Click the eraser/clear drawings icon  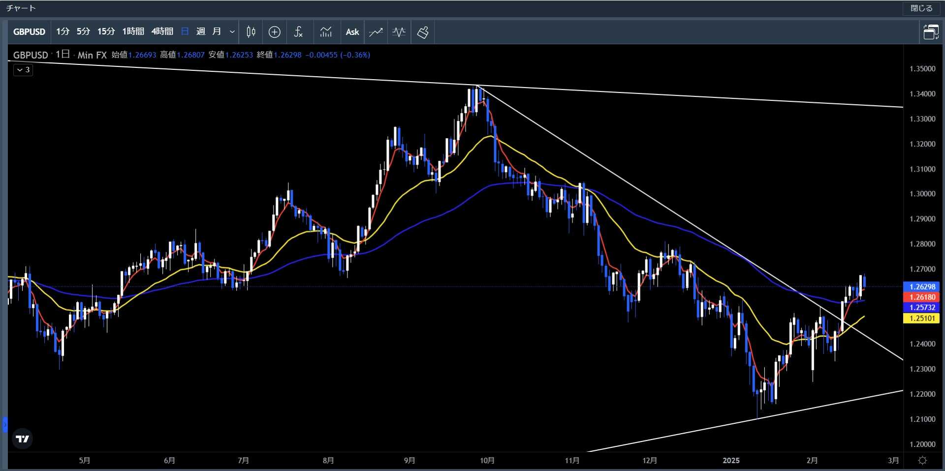click(423, 32)
